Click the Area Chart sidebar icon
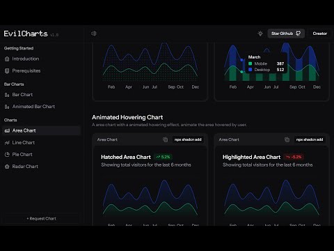 point(7,131)
